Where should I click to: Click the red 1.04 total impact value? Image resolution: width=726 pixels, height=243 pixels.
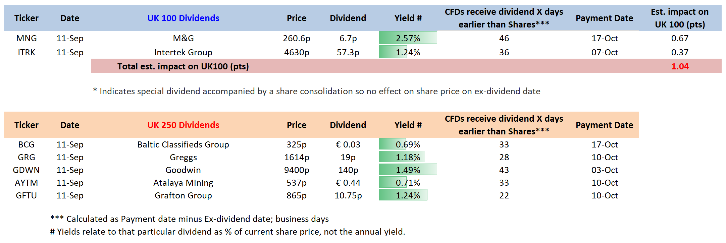click(x=680, y=66)
